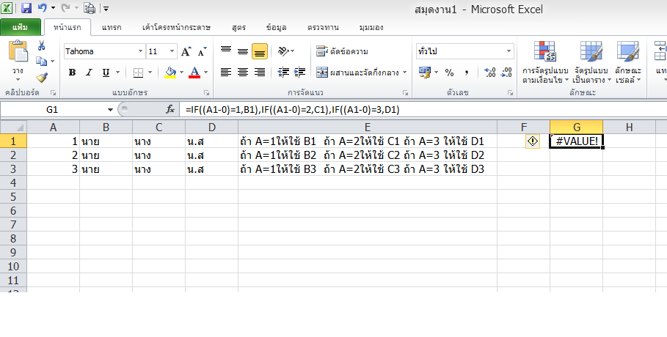Open Format as Table จัดรูปแบบเป็นตาราง
This screenshot has width=667, height=337.
pyautogui.click(x=591, y=62)
